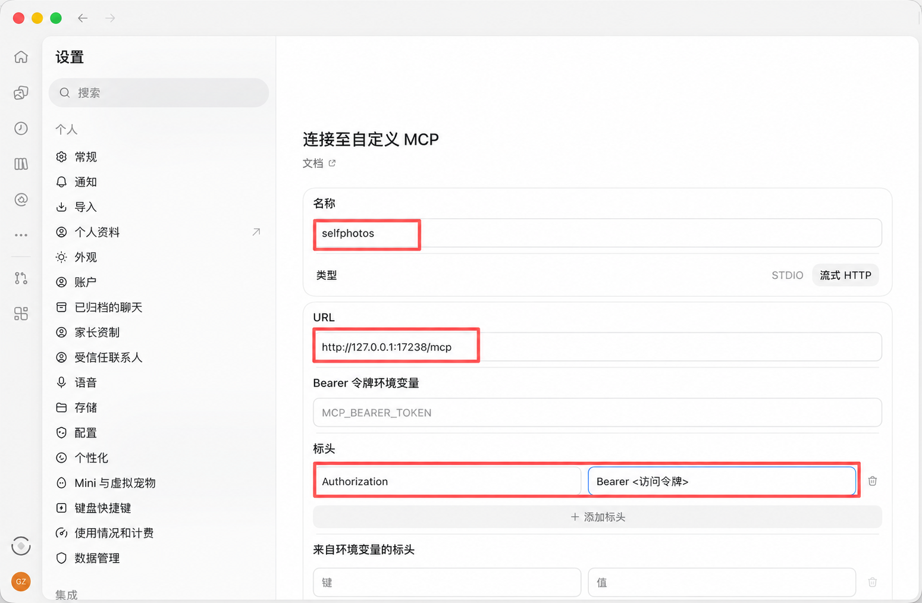Click the 添加标头 button
The image size is (922, 603).
coord(597,517)
